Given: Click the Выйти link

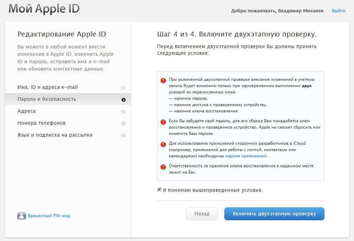Looking at the screenshot, I should tap(339, 11).
